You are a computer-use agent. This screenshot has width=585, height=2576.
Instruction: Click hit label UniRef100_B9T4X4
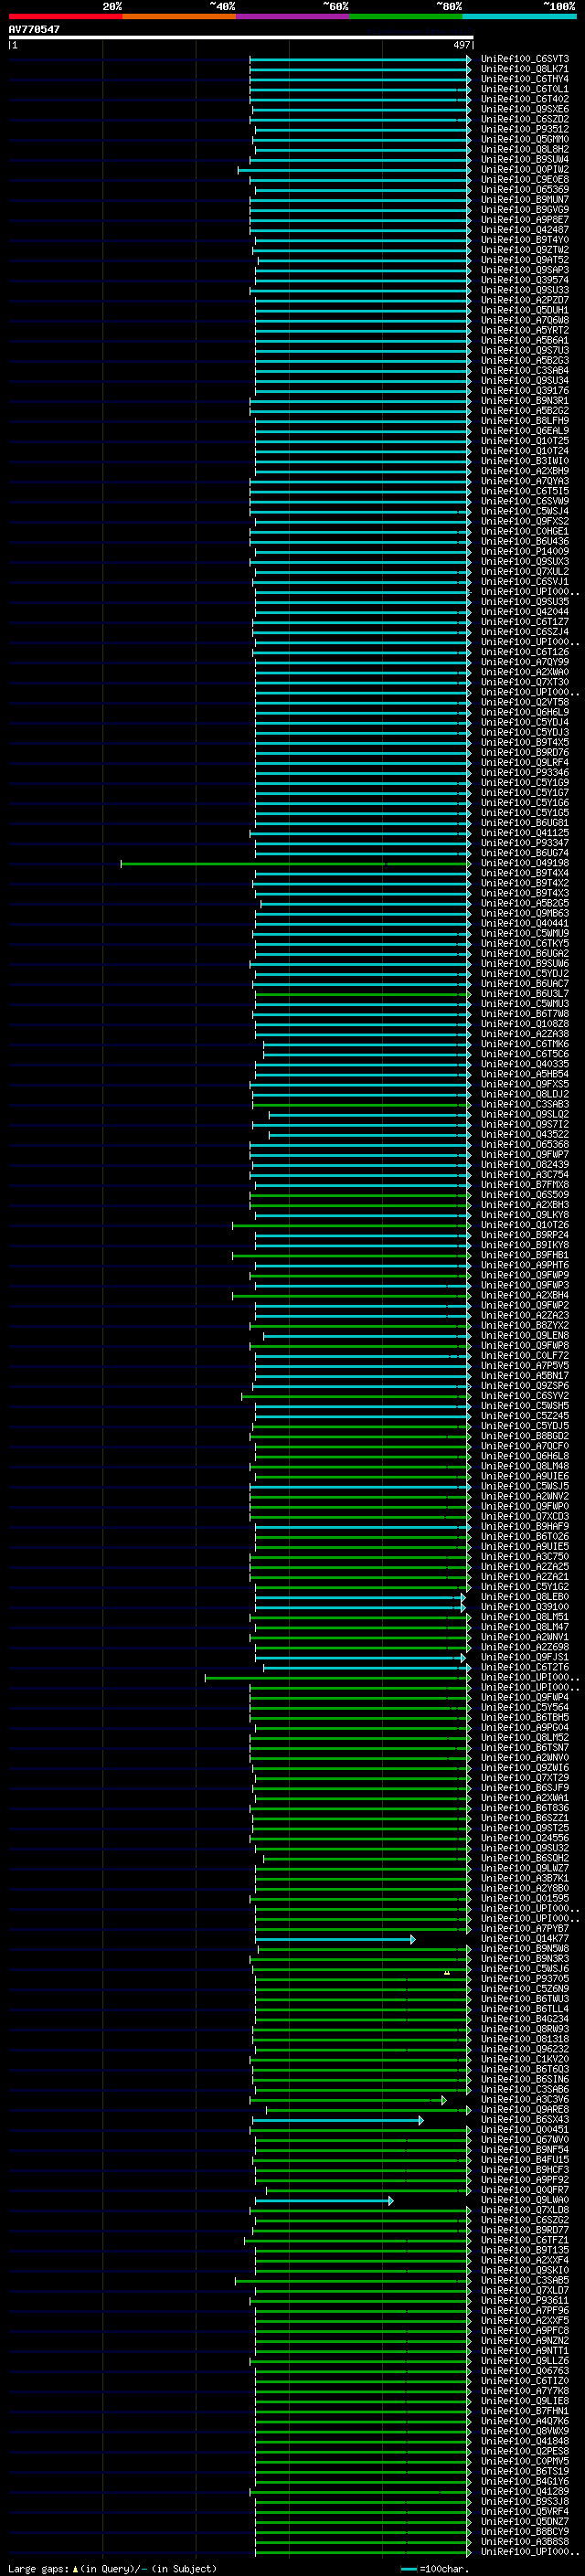coord(525,873)
